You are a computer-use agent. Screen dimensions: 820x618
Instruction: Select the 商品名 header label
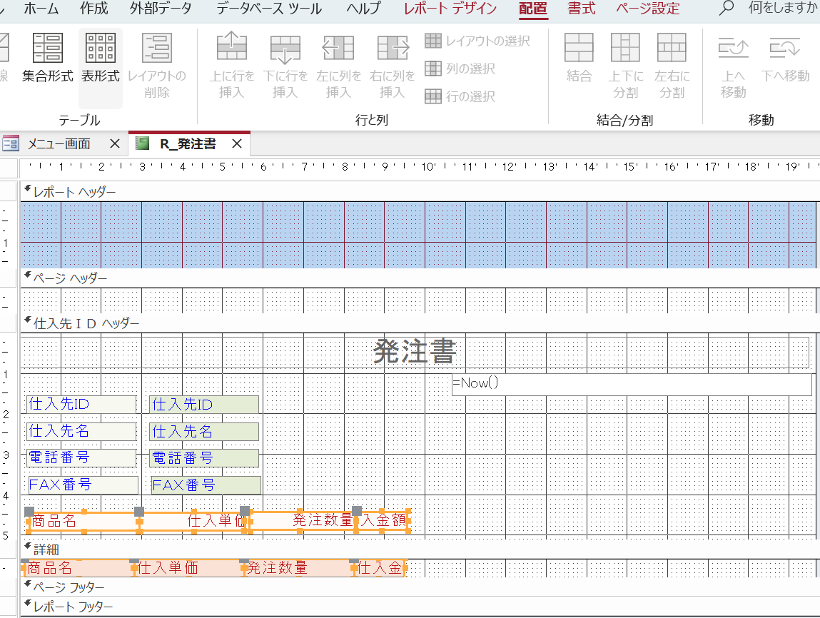tap(83, 521)
